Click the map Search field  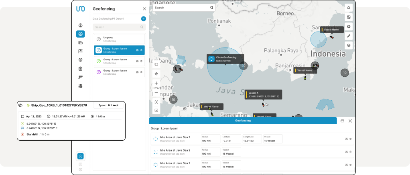coord(184,8)
